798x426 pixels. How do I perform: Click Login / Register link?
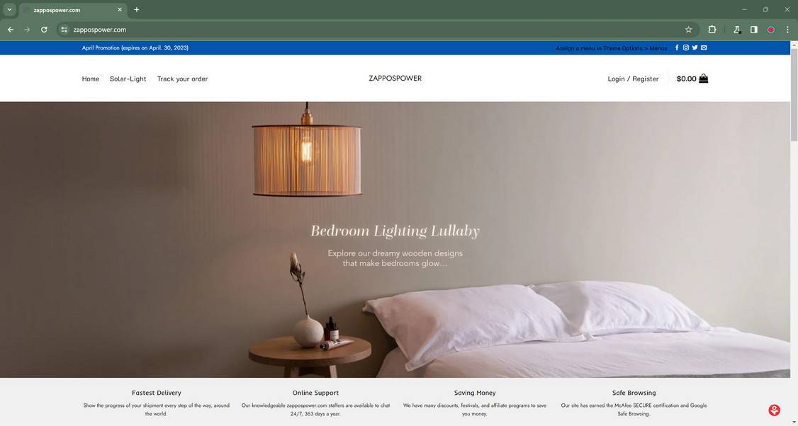click(633, 79)
